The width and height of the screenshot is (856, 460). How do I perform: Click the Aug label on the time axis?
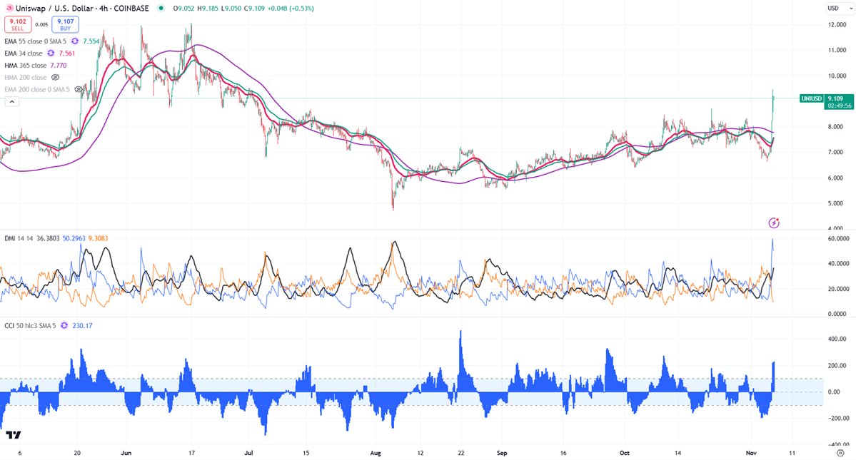375,453
